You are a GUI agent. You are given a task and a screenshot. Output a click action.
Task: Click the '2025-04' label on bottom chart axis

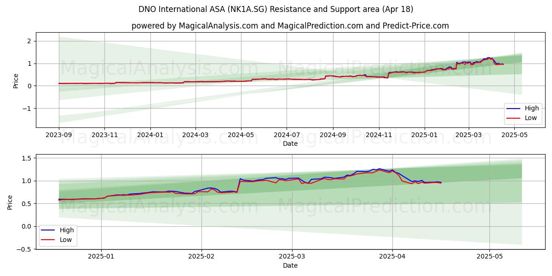click(392, 258)
